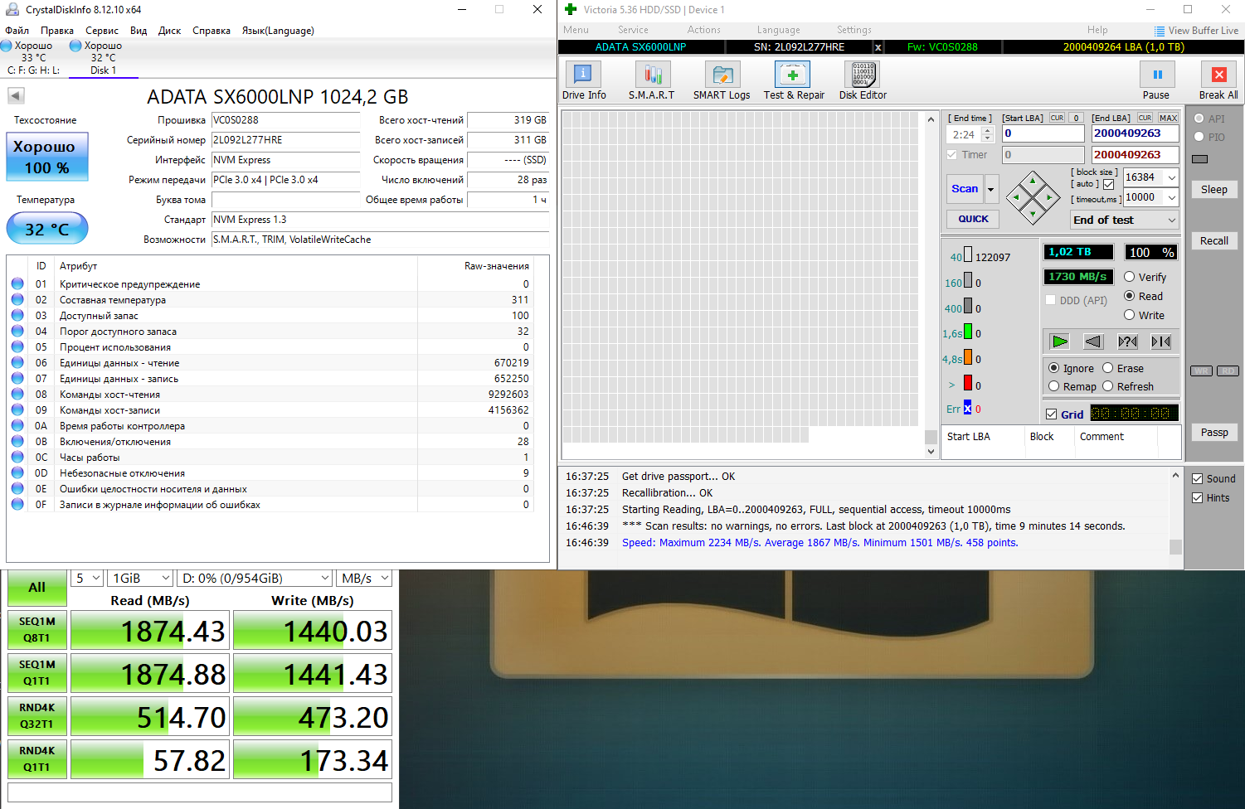Open the Сервис menu in CrystalDiskInfo

pyautogui.click(x=102, y=31)
